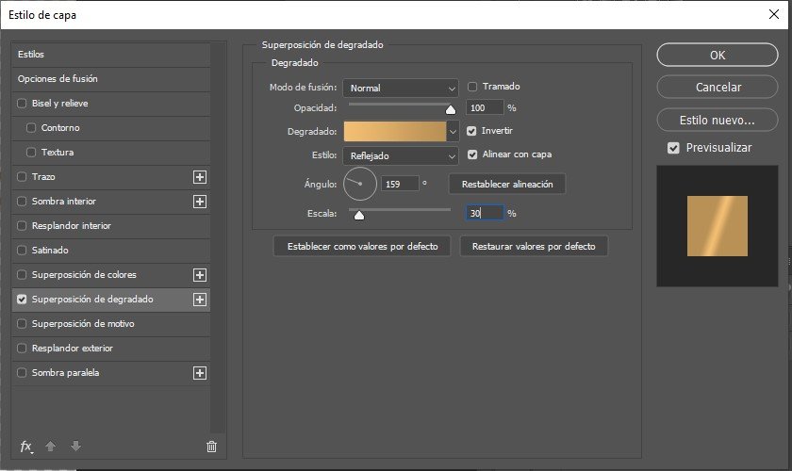Open the Estilos section in sidebar

click(x=31, y=55)
